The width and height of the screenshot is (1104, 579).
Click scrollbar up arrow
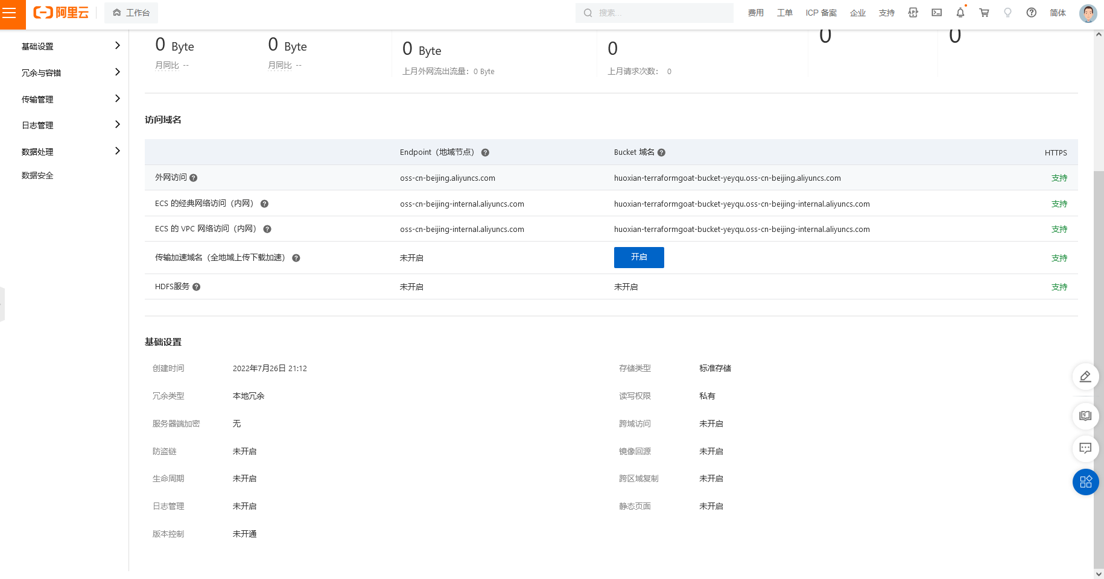click(1099, 35)
